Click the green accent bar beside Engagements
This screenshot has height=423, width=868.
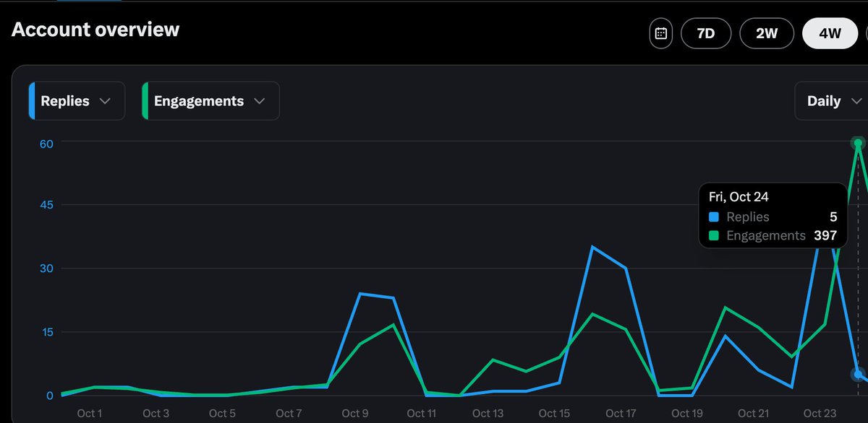click(x=145, y=100)
